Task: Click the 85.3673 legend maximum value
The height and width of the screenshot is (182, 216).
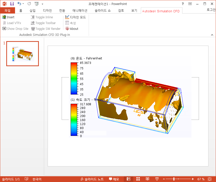Action: point(85,63)
